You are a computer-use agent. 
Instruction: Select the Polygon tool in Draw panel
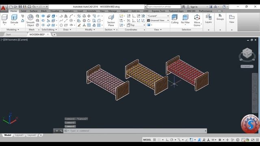tap(61, 25)
